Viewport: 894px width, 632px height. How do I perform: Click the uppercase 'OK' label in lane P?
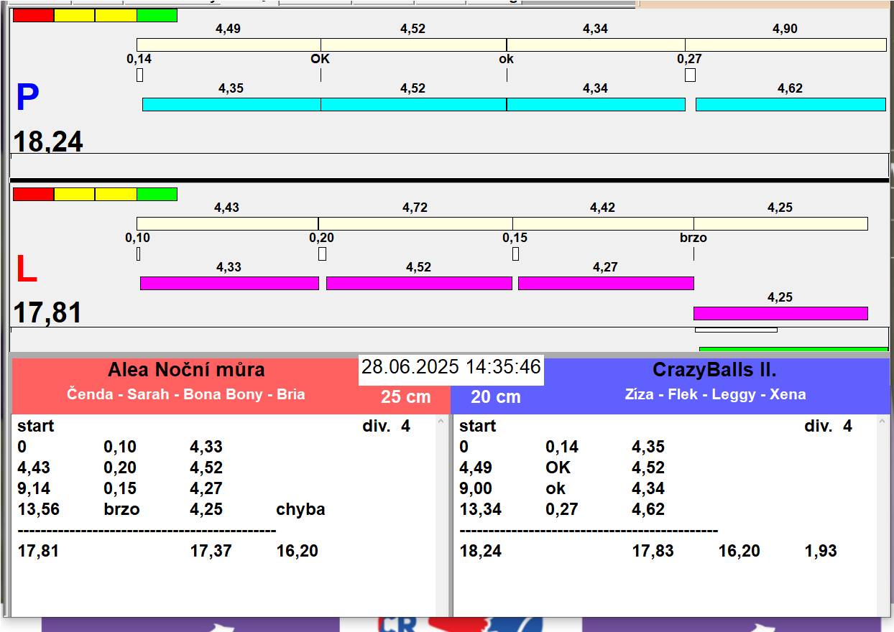320,59
